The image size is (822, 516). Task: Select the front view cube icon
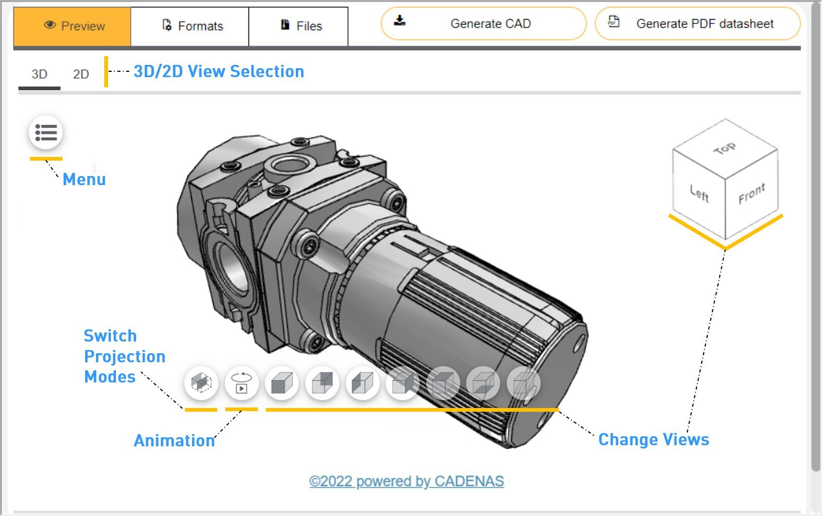282,382
